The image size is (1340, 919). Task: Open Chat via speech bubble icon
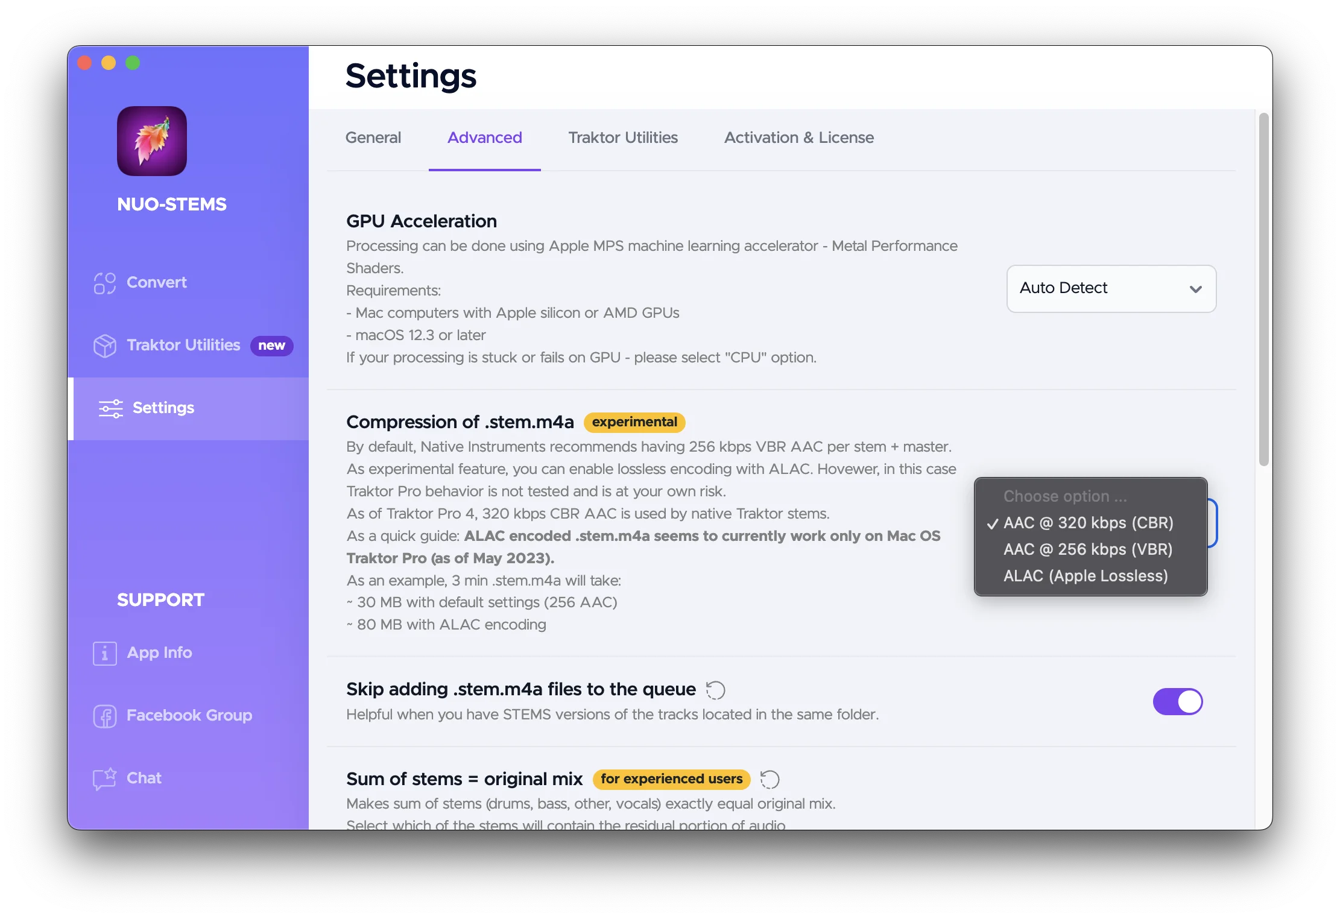tap(105, 778)
